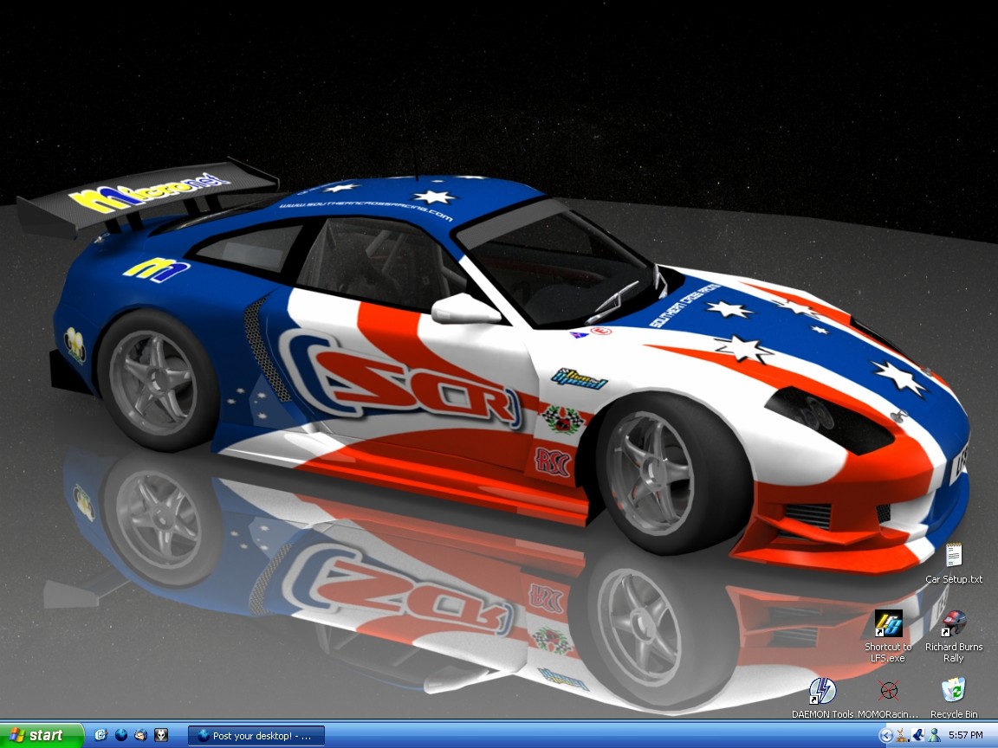The height and width of the screenshot is (748, 998).
Task: Select the MOMORacing desktop shortcut
Action: [888, 698]
